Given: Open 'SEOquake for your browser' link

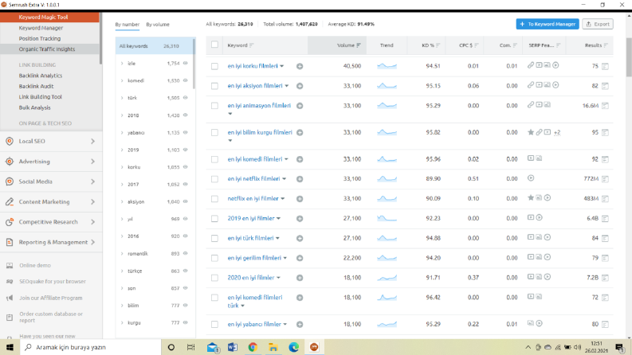Looking at the screenshot, I should (53, 281).
